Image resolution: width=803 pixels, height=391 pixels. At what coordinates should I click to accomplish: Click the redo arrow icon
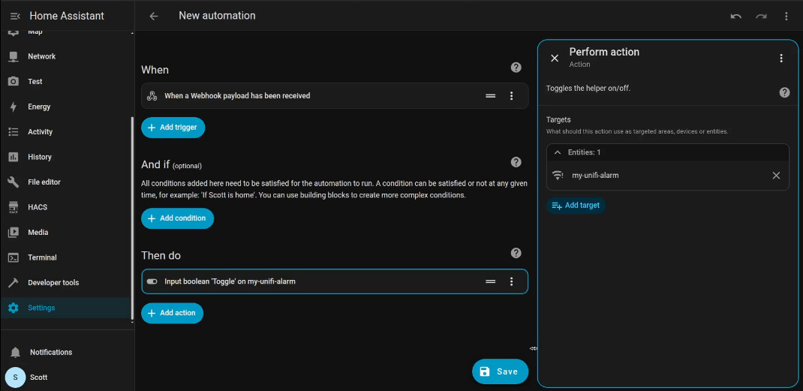[761, 16]
